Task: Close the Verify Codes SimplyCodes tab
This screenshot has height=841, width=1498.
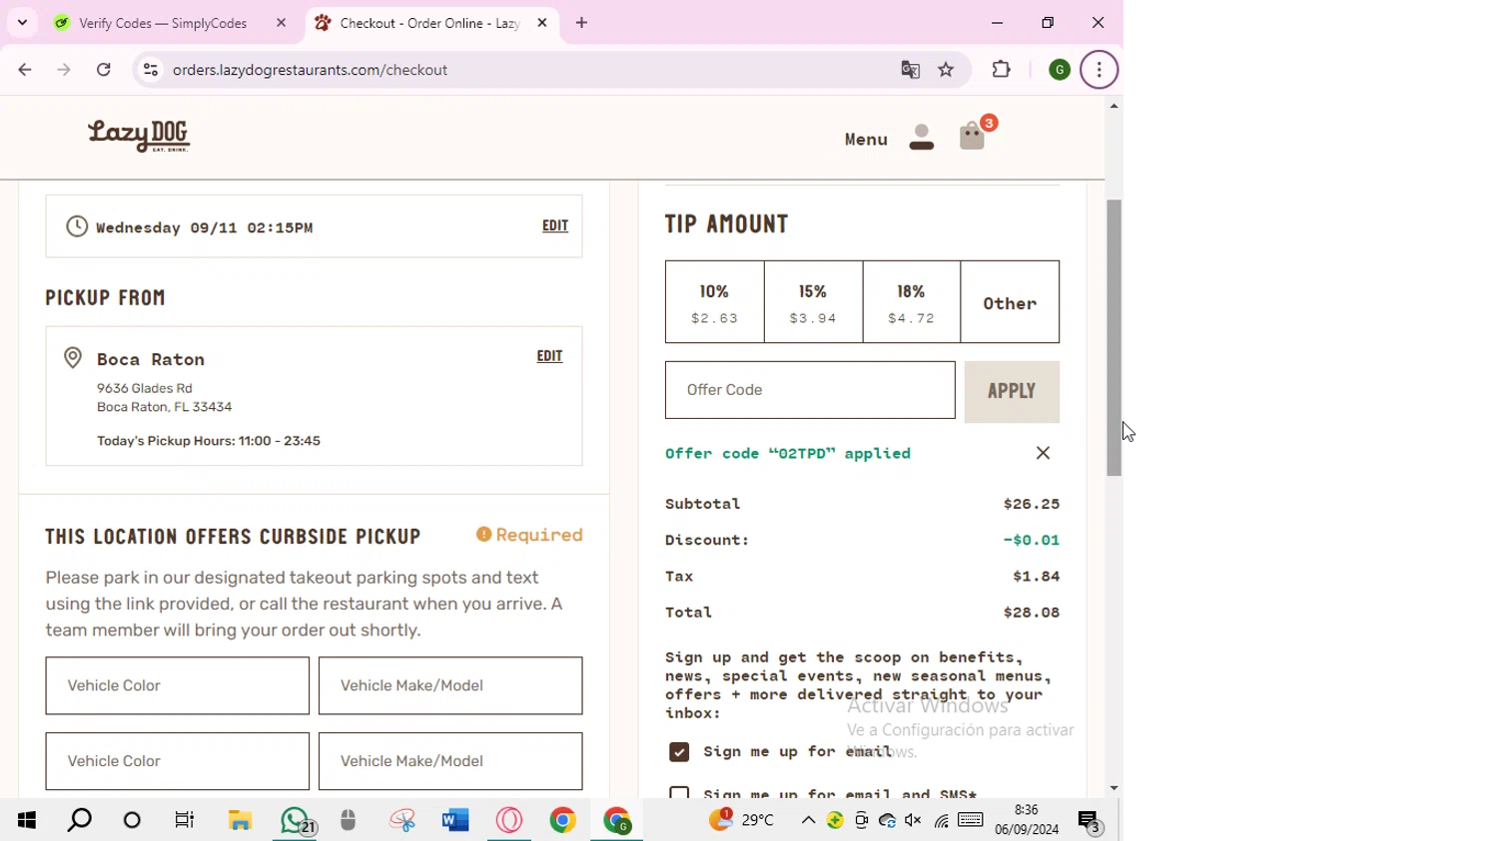Action: [x=281, y=23]
